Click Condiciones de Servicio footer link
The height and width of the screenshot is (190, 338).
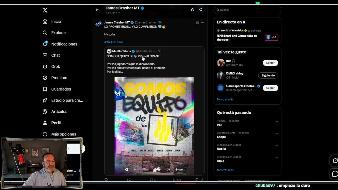pyautogui.click(x=228, y=180)
